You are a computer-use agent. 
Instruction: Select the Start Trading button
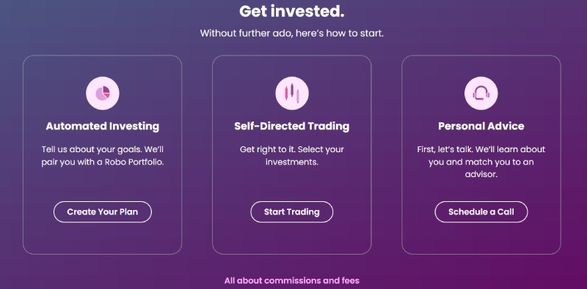point(291,212)
